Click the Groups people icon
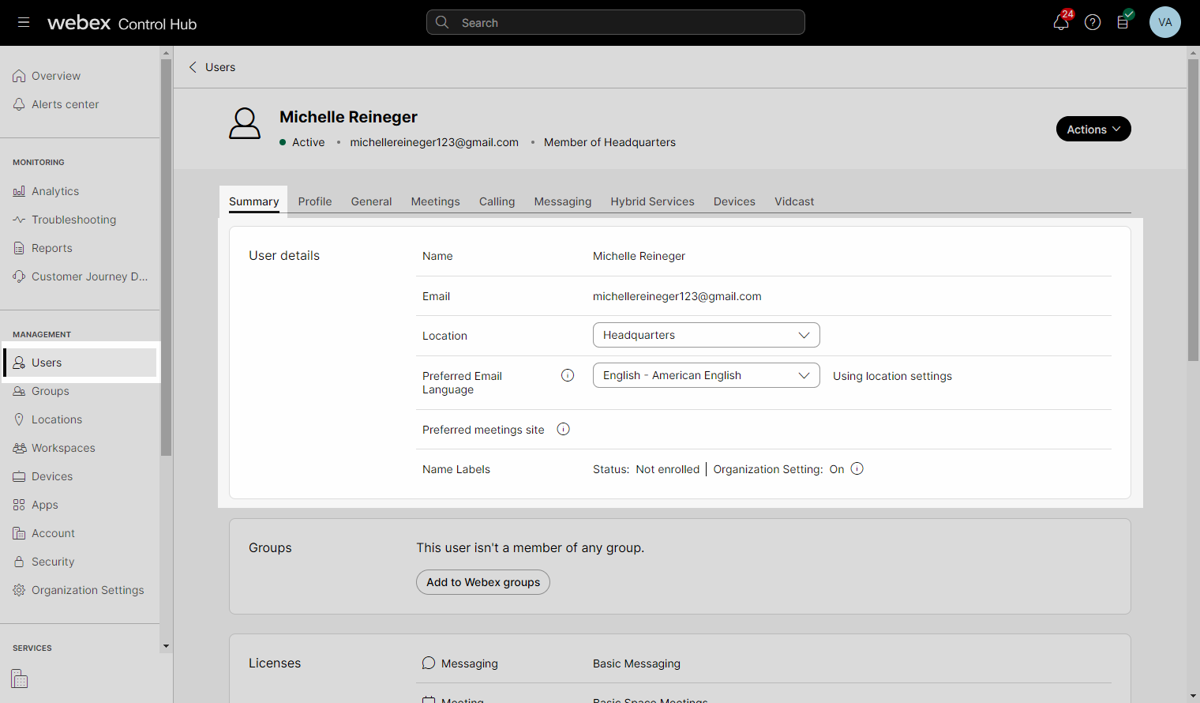The width and height of the screenshot is (1200, 703). pyautogui.click(x=19, y=391)
